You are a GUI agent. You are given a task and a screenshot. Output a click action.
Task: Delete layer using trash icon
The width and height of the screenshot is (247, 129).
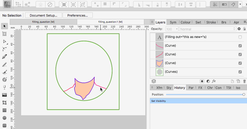coord(244,81)
